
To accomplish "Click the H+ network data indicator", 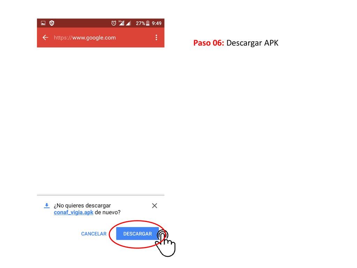I will point(121,23).
